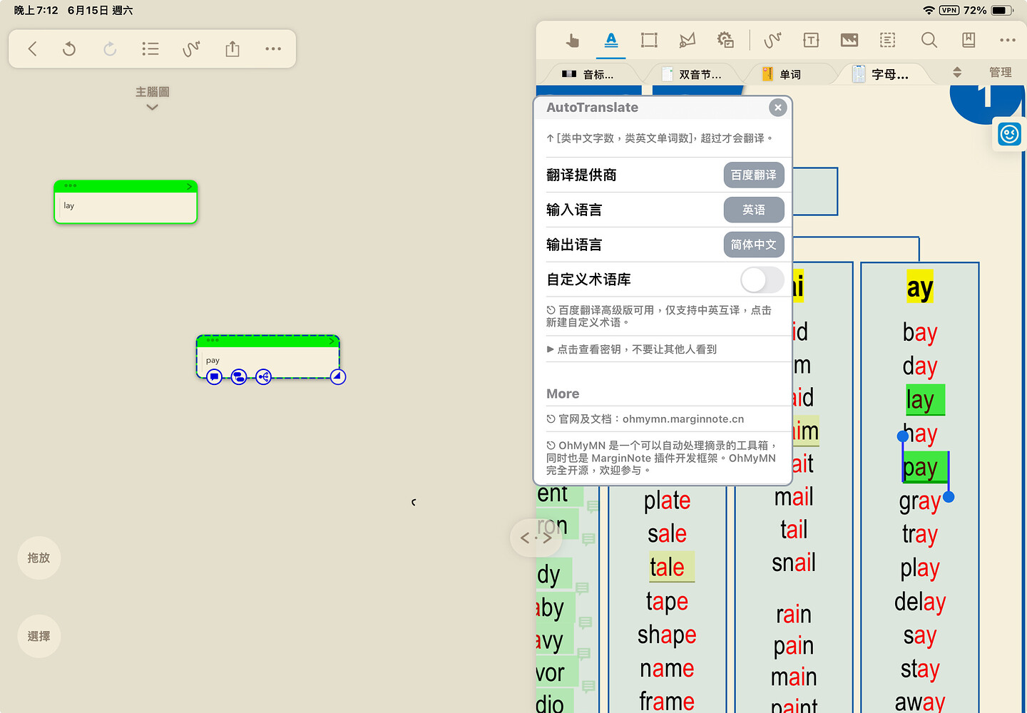1027x713 pixels.
Task: Click the VPN status indicator
Action: coord(949,10)
